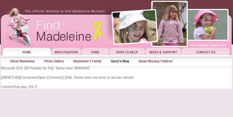
Task: Click About Missing Children link
Action: point(156,61)
